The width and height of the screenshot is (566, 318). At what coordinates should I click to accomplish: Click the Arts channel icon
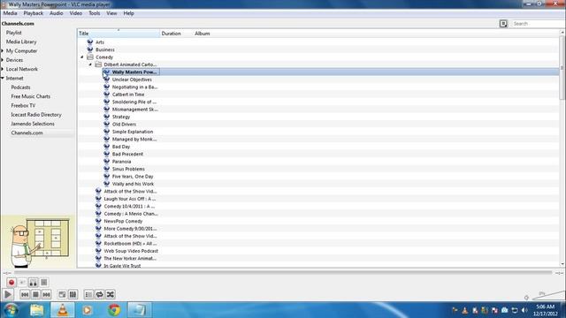pyautogui.click(x=90, y=42)
